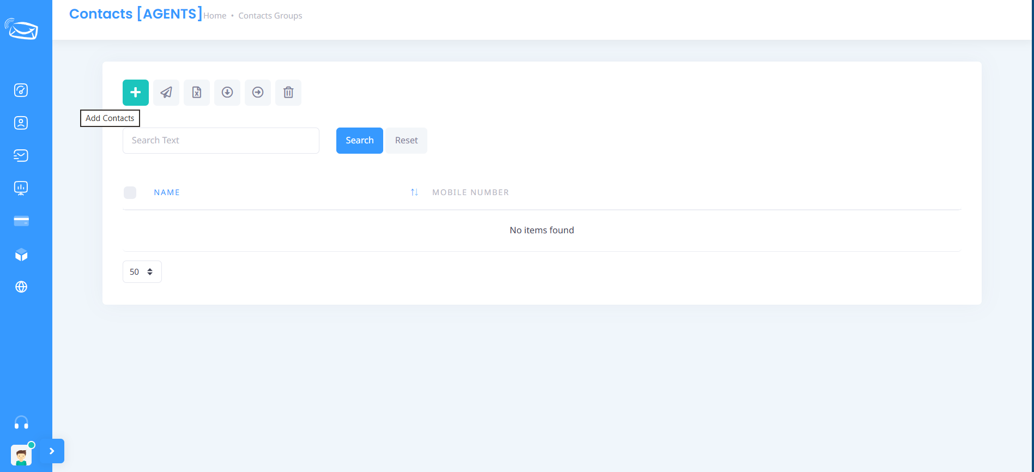Click the Excel file import icon

click(197, 93)
